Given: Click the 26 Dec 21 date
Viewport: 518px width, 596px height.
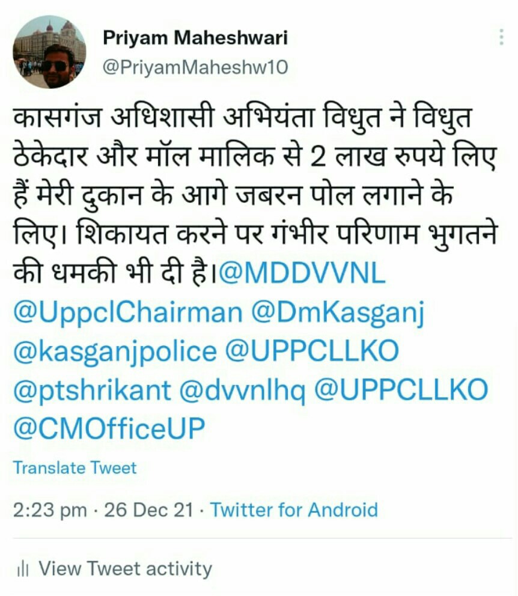Looking at the screenshot, I should pyautogui.click(x=148, y=509).
